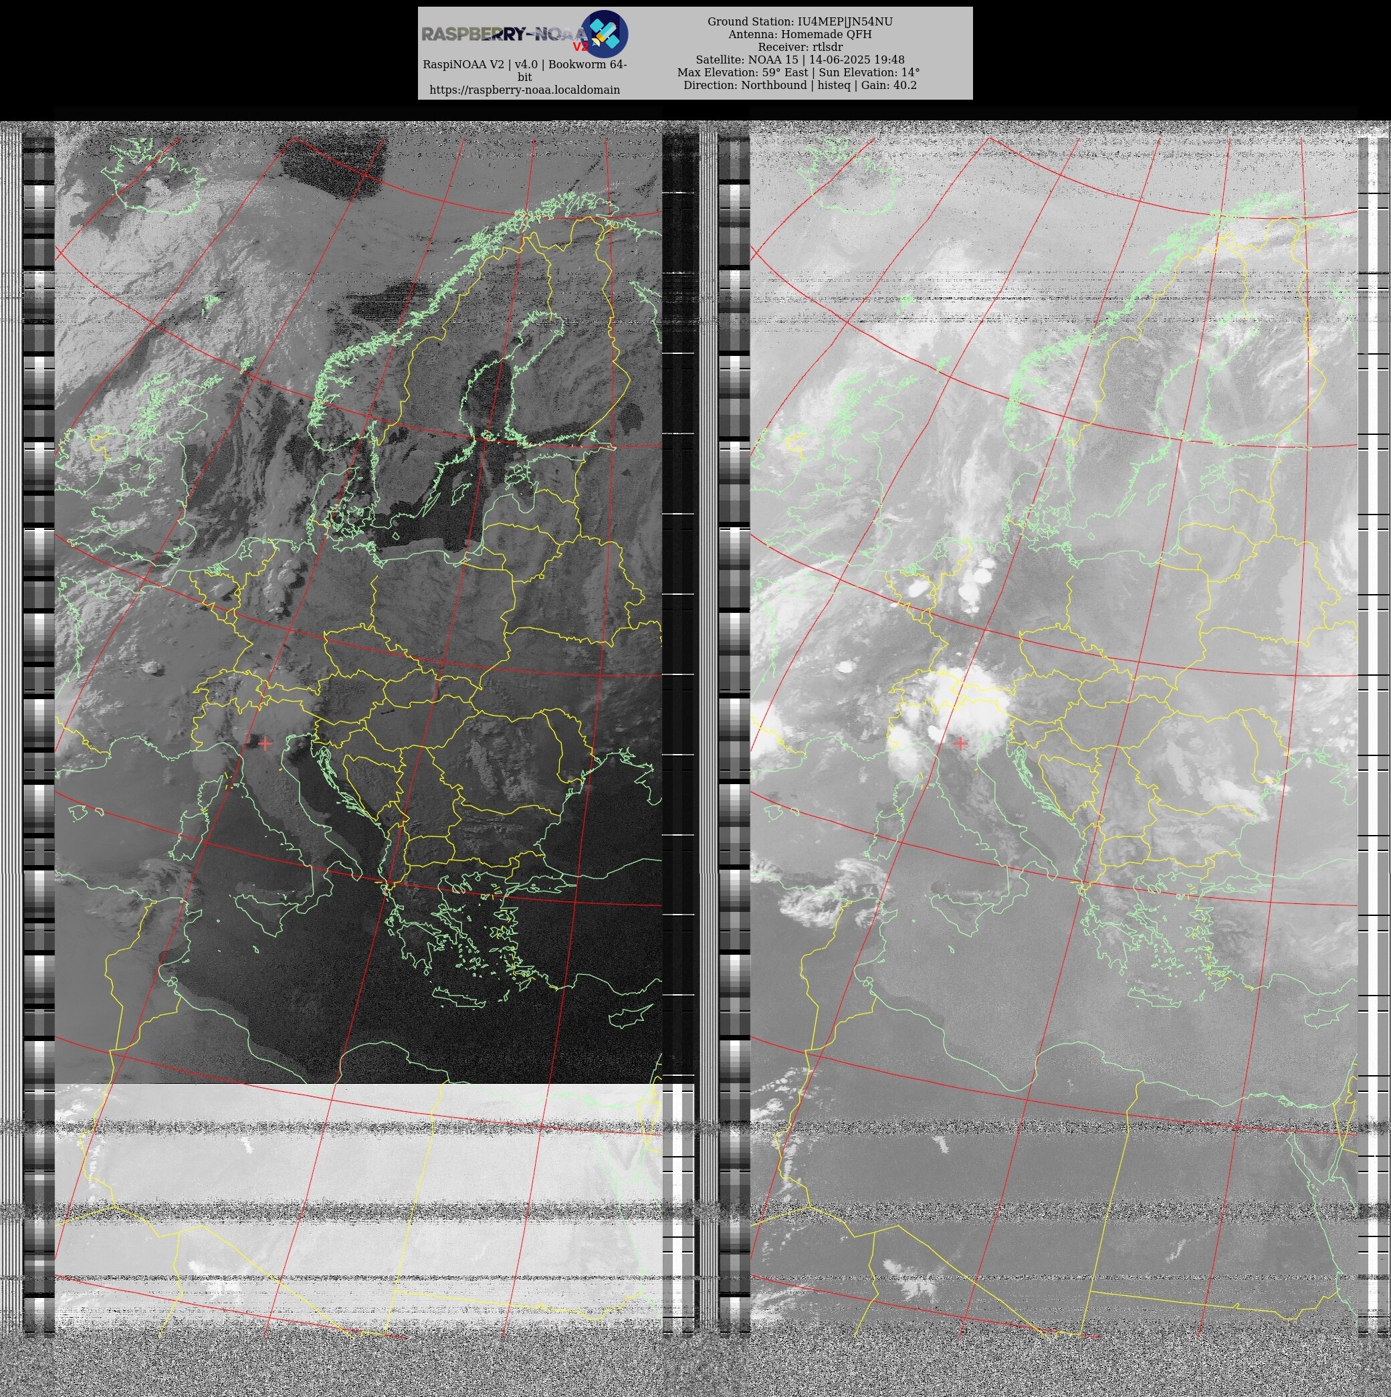Select the "Receiver: rtlsdr" line
The width and height of the screenshot is (1391, 1397).
pyautogui.click(x=800, y=47)
